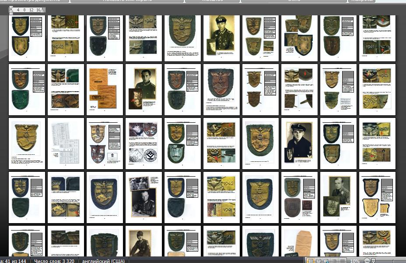Screen dimensions: 406x263
Task: Click the zoom out minus button
Action: click(x=367, y=261)
